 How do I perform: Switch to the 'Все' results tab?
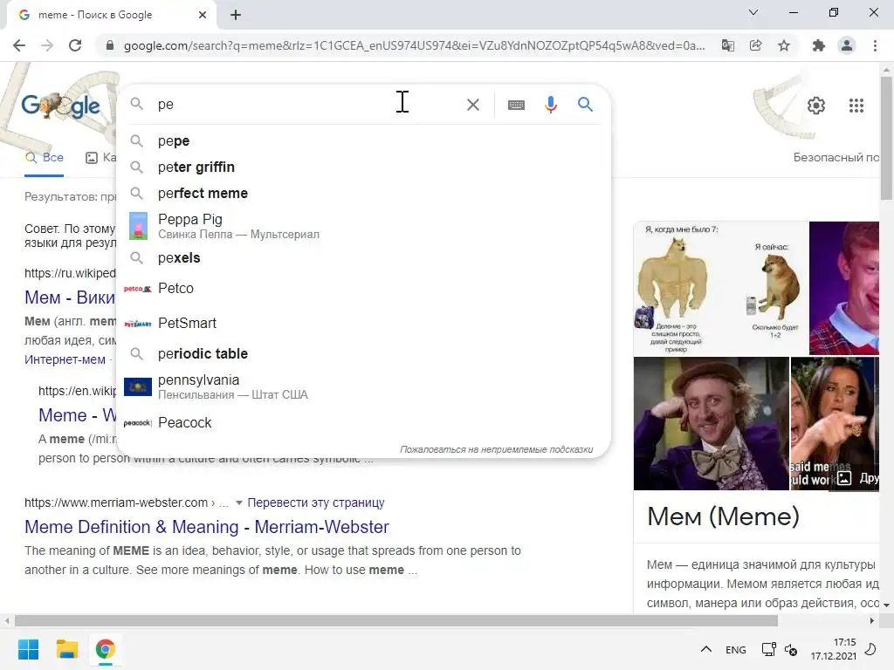coord(44,158)
